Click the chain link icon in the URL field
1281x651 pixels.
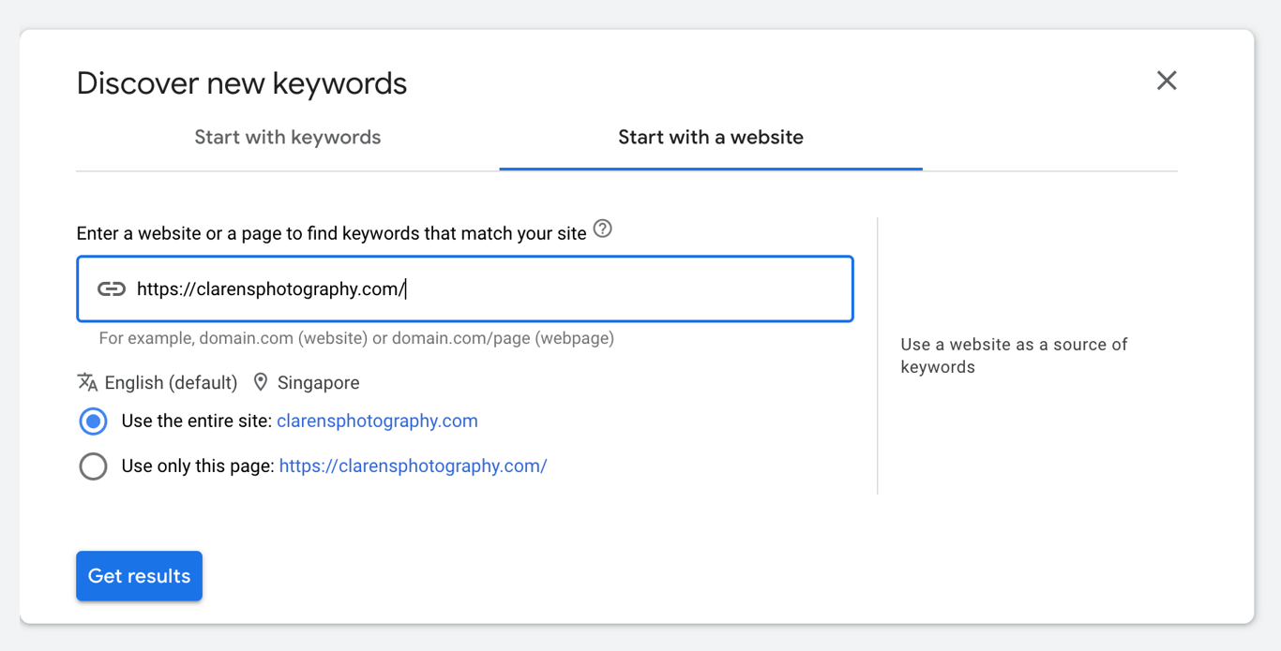pyautogui.click(x=111, y=289)
